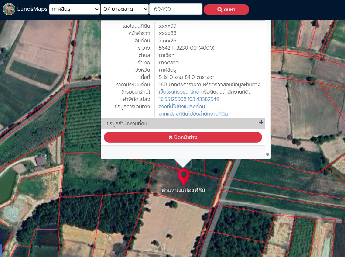Viewport: 345px width, 257px height.
Task: Click the magnifier icon in ค้นหา button
Action: tap(220, 10)
